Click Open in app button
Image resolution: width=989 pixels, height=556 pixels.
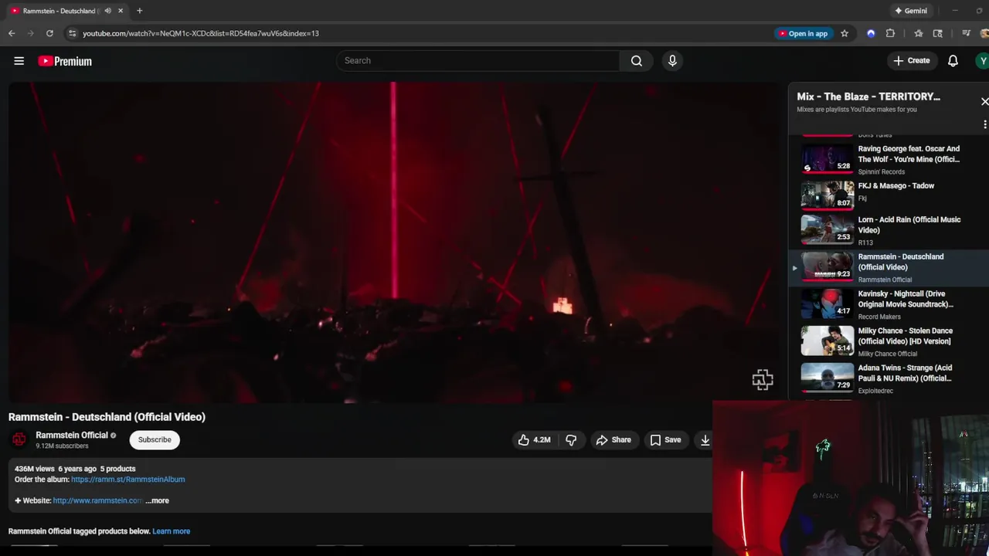[803, 33]
